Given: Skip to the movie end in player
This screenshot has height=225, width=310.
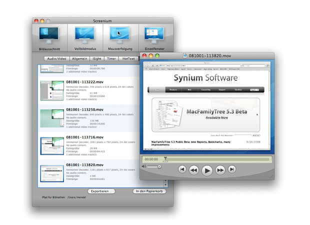Looking at the screenshot, I should [232, 169].
